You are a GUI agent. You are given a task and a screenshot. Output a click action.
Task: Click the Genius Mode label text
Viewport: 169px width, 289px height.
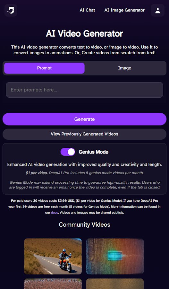pyautogui.click(x=94, y=152)
